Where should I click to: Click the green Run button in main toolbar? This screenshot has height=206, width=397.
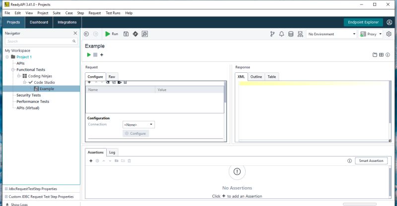[112, 34]
